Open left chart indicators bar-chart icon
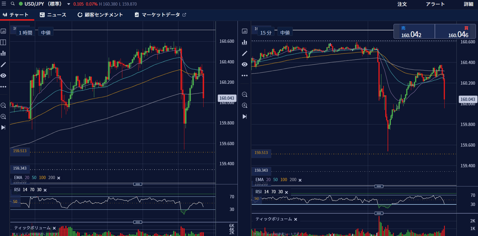Viewport: 478px width, 236px height. tap(3, 53)
